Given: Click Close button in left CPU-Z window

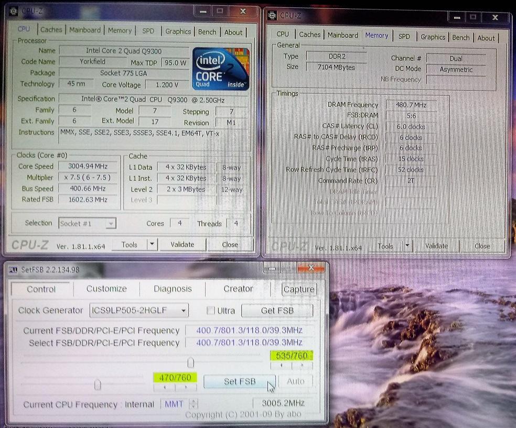Looking at the screenshot, I should pos(230,245).
